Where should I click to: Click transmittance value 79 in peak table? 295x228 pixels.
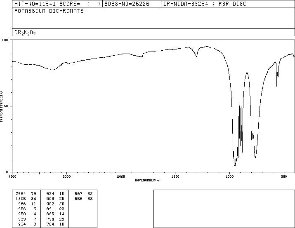(33, 194)
